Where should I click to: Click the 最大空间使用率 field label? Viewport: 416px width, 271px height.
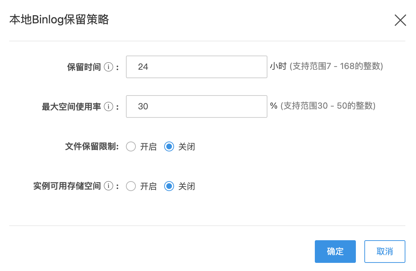tap(71, 106)
